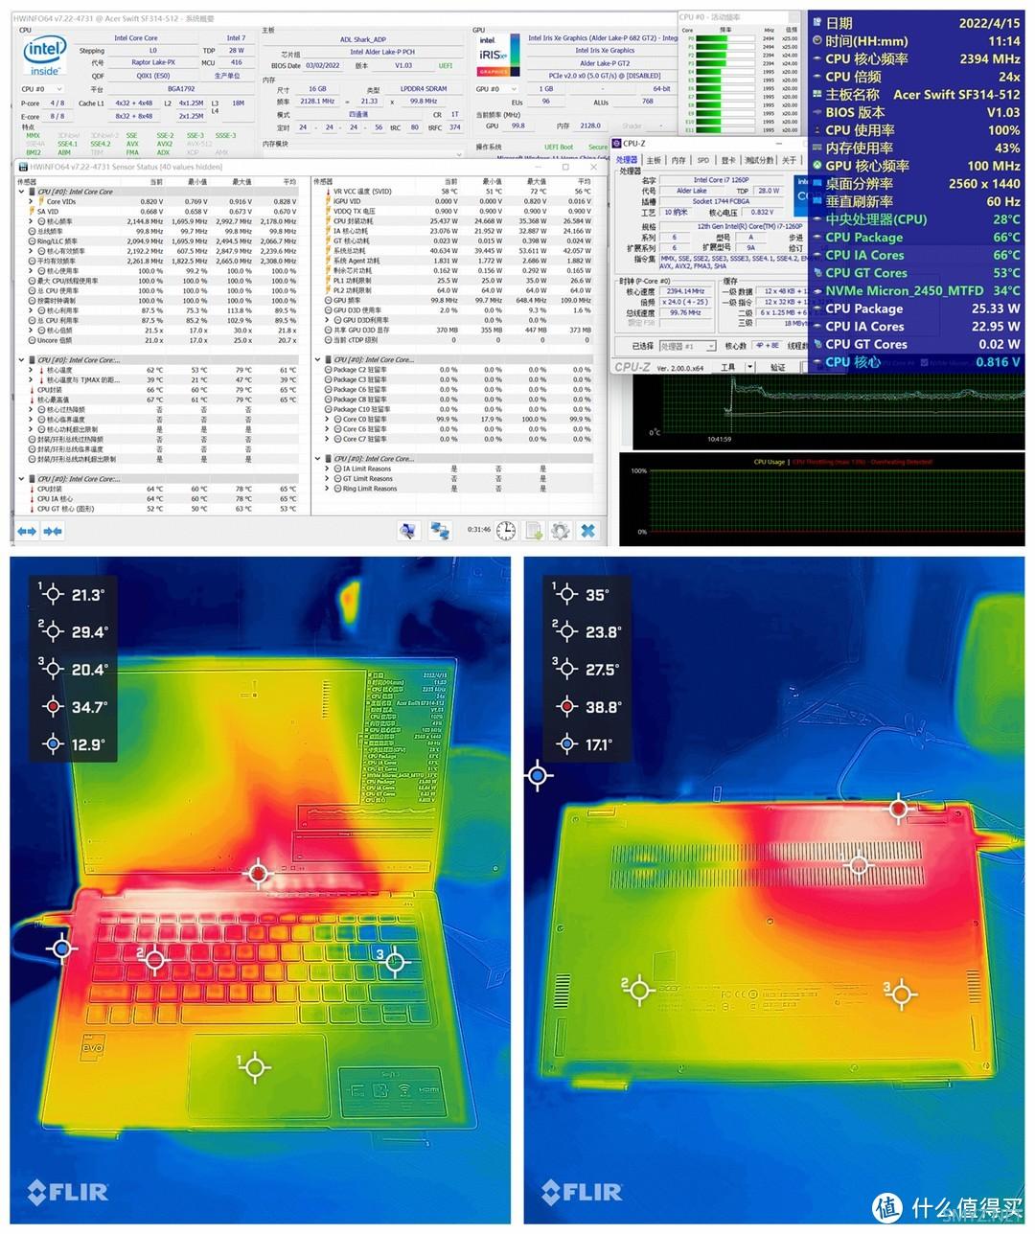Screen dimensions: 1035x1234
Task: Open sensor settings with the gear icon
Action: pos(561,530)
